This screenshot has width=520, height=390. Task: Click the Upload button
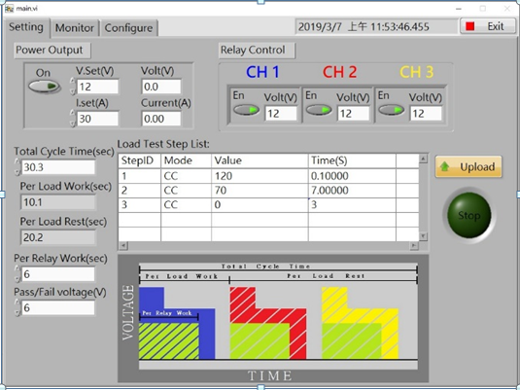pos(468,166)
